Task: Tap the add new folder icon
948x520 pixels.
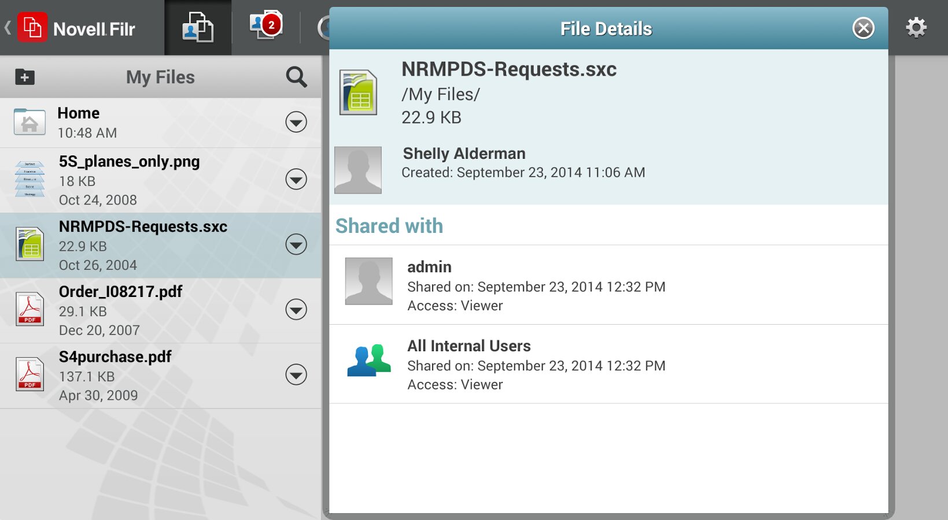Action: coord(25,77)
